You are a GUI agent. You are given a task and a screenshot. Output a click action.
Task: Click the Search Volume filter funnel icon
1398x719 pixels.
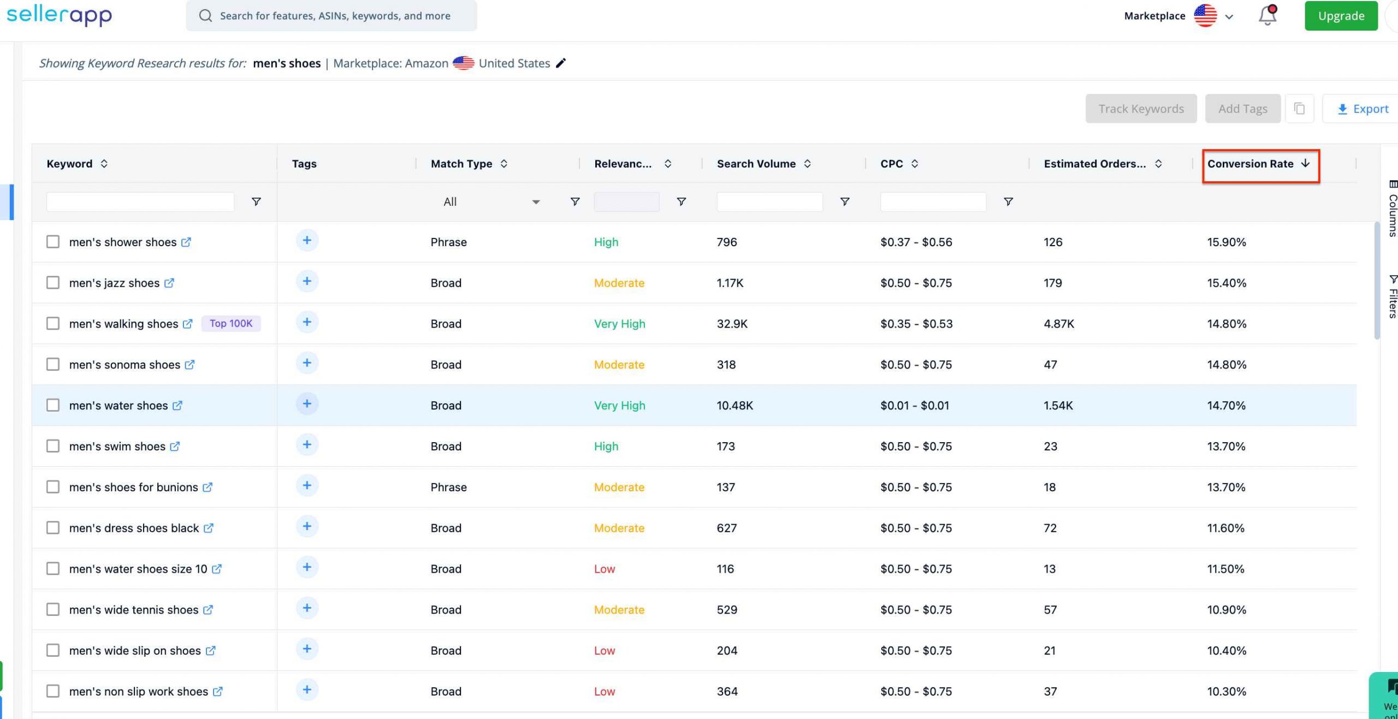[x=845, y=202]
